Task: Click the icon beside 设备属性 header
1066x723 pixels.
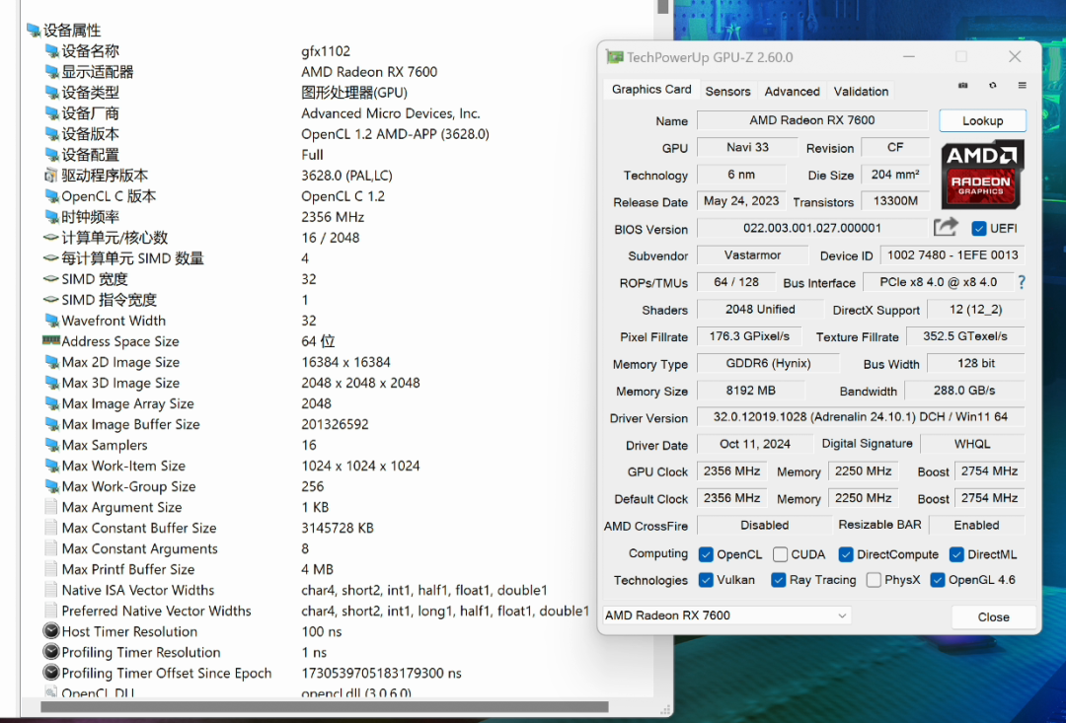Action: coord(34,30)
